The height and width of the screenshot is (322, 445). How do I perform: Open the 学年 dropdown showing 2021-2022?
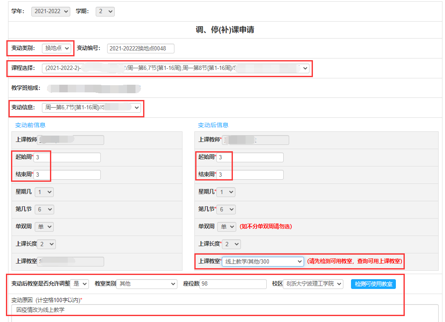pos(50,11)
